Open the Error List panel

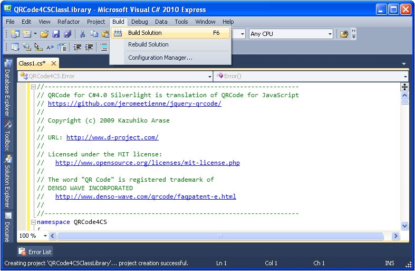point(35,252)
